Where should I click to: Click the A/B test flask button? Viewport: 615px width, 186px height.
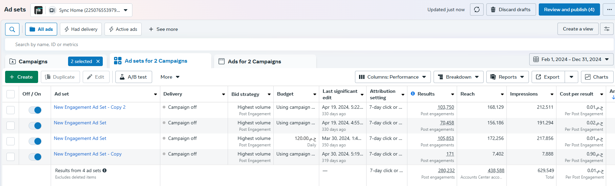(133, 77)
